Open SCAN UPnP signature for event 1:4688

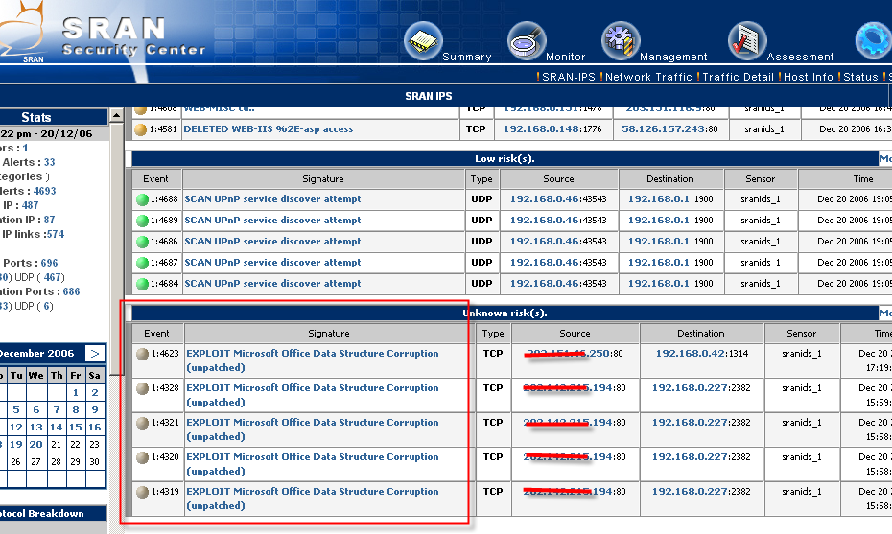(272, 199)
